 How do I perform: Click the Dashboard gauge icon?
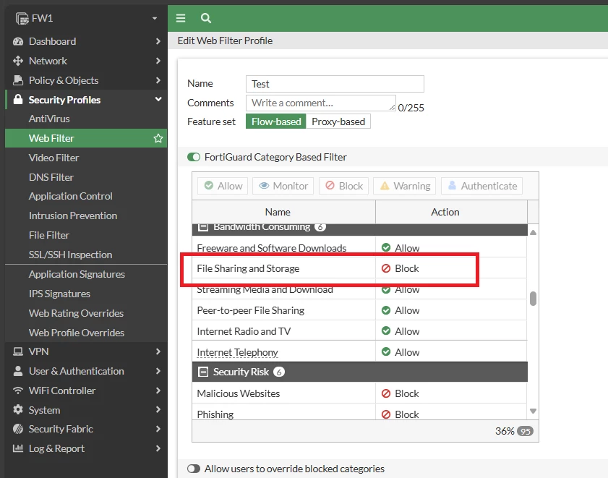(x=18, y=41)
